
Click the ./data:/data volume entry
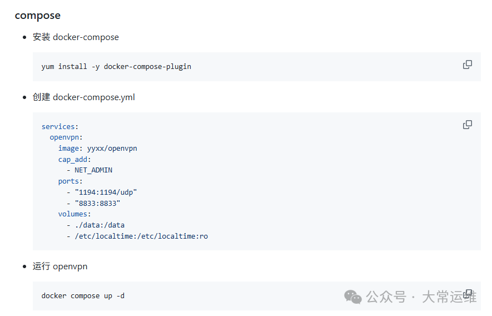100,225
